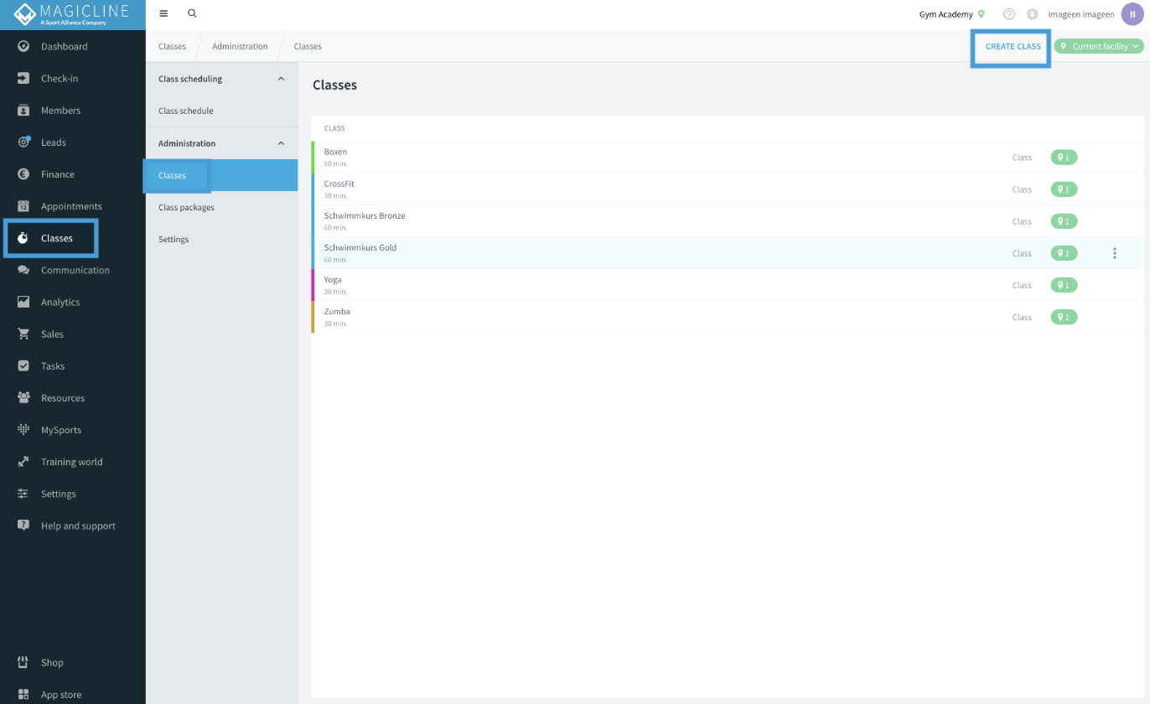Open the hamburger menu icon
The image size is (1150, 704).
(x=163, y=14)
